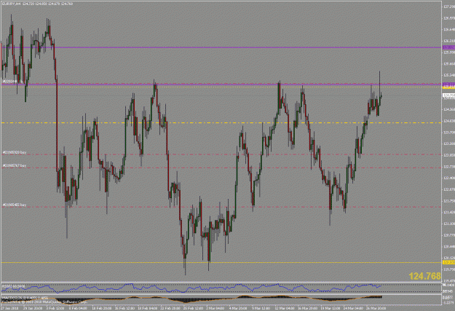Select the upper purple horizontal line
455x311 pixels.
click(x=221, y=47)
